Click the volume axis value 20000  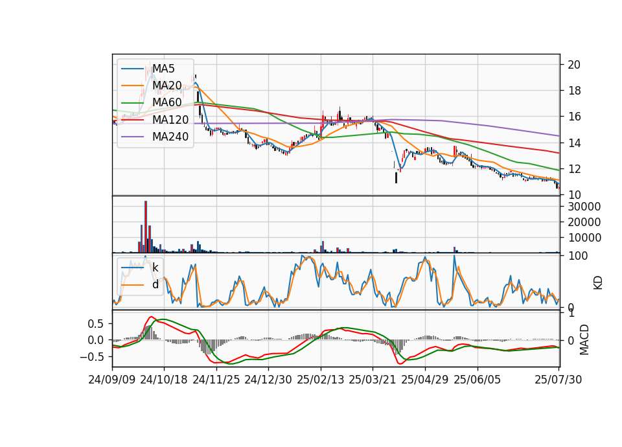584,222
